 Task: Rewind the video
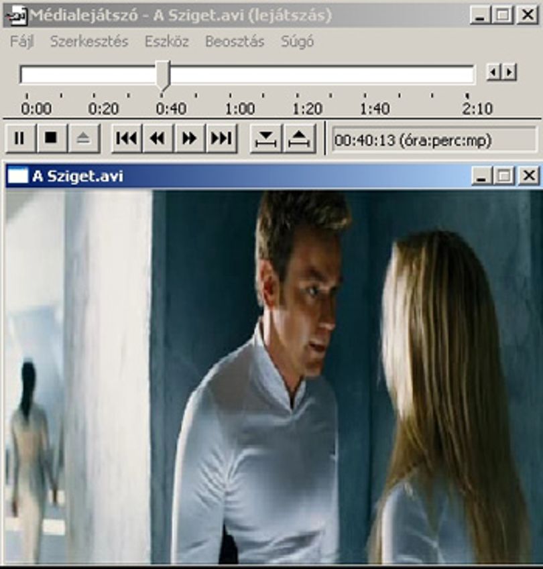tap(158, 138)
